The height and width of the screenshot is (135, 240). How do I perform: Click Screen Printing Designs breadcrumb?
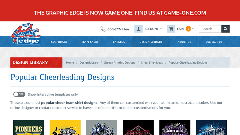coord(120,62)
